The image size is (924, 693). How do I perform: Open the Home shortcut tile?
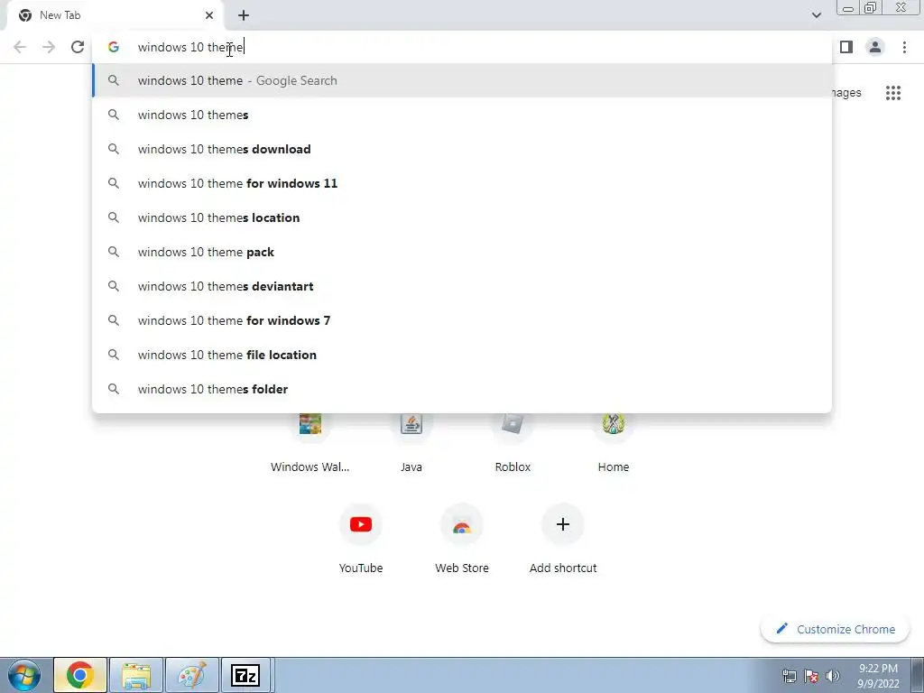(x=614, y=442)
